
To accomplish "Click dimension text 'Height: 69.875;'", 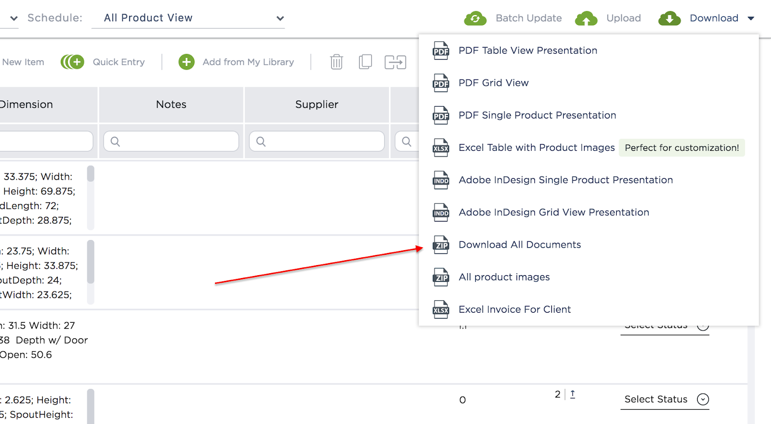I will pyautogui.click(x=39, y=191).
